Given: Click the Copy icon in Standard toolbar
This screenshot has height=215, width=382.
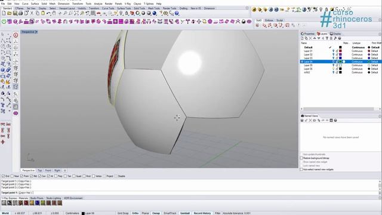Looking at the screenshot, I should click(x=38, y=13).
